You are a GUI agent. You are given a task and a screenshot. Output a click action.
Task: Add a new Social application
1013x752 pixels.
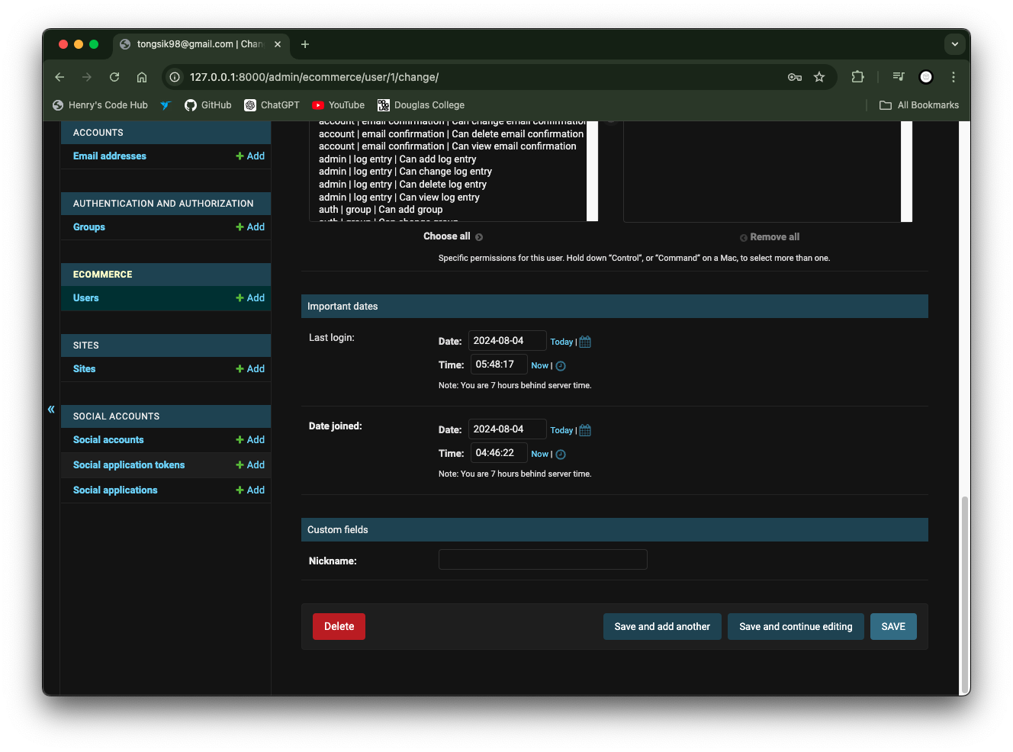pos(250,490)
